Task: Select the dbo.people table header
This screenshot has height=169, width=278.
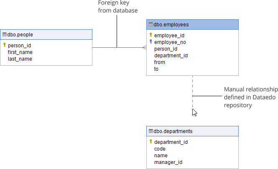Action: click(46, 34)
